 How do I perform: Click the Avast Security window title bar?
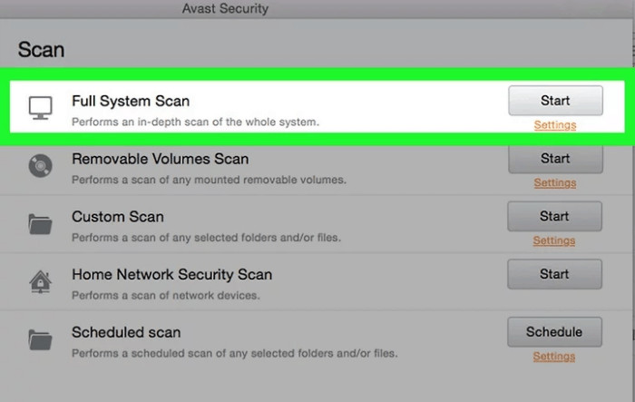coord(317,8)
